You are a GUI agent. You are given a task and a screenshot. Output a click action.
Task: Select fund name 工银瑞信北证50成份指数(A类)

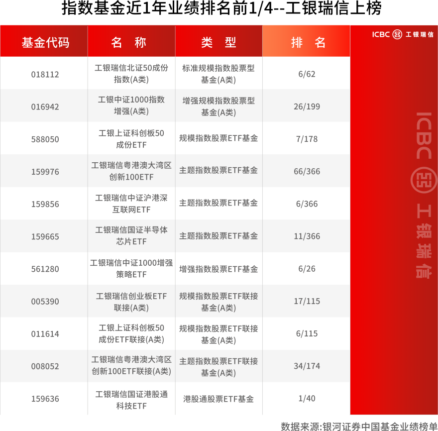pyautogui.click(x=131, y=74)
